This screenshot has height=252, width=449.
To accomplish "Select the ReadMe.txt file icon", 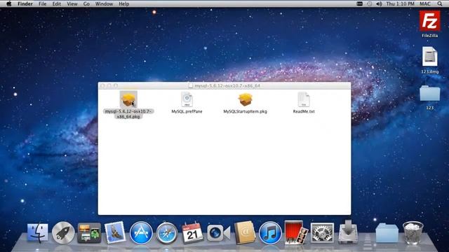I will click(x=304, y=99).
